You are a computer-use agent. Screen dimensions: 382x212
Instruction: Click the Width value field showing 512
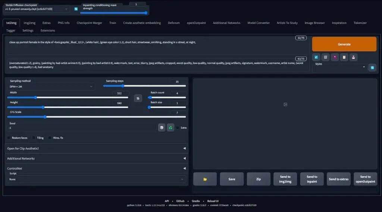[120, 93]
